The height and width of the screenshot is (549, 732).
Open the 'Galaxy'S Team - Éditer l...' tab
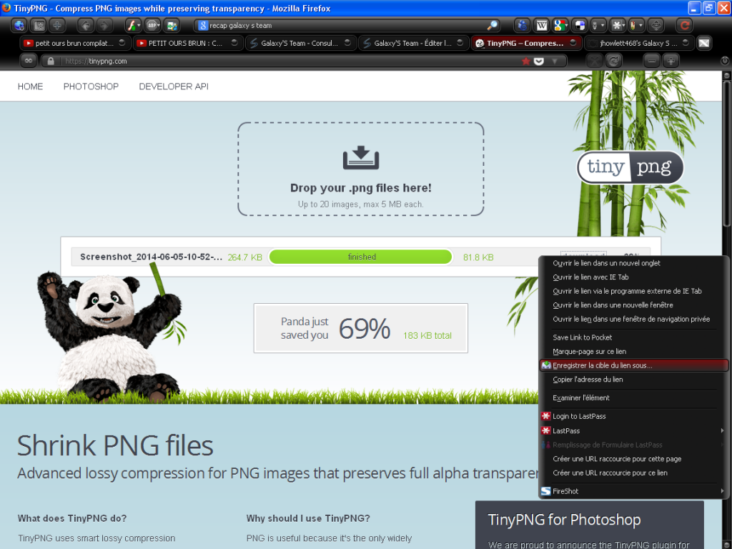tap(413, 43)
